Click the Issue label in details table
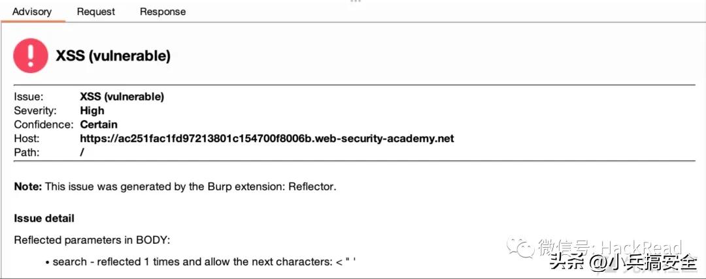Viewport: 706px width, 279px height. [28, 96]
